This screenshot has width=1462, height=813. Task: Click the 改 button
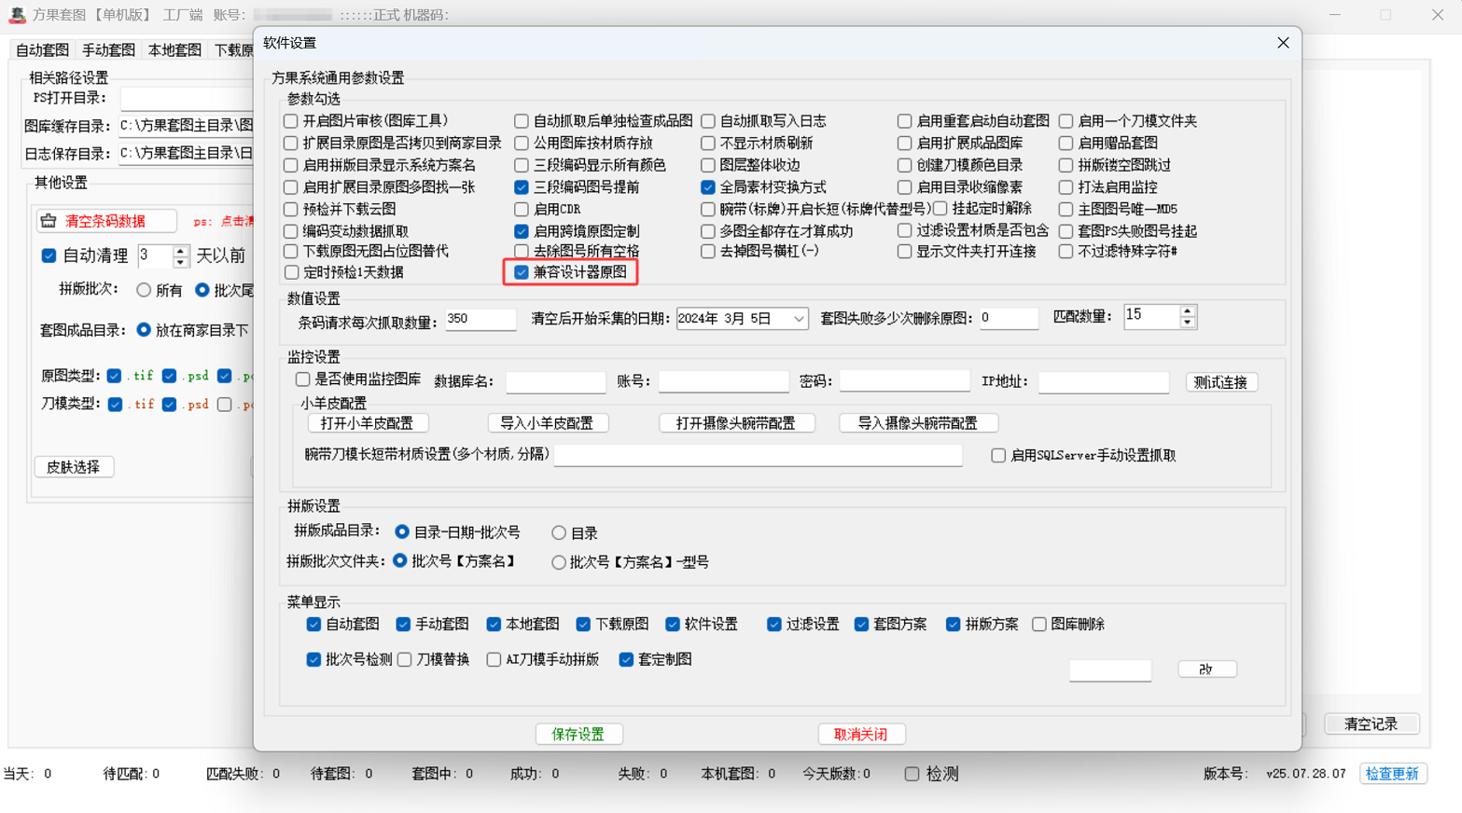[x=1206, y=669]
